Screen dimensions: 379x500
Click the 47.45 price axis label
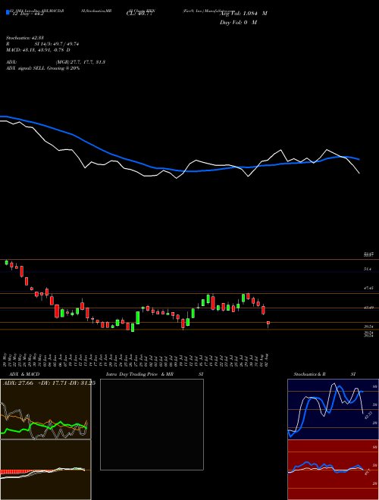click(368, 288)
